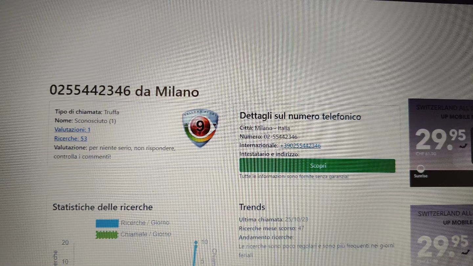
Task: Click the Ultima chiamata 25/10/23 line
Action: coord(273,219)
